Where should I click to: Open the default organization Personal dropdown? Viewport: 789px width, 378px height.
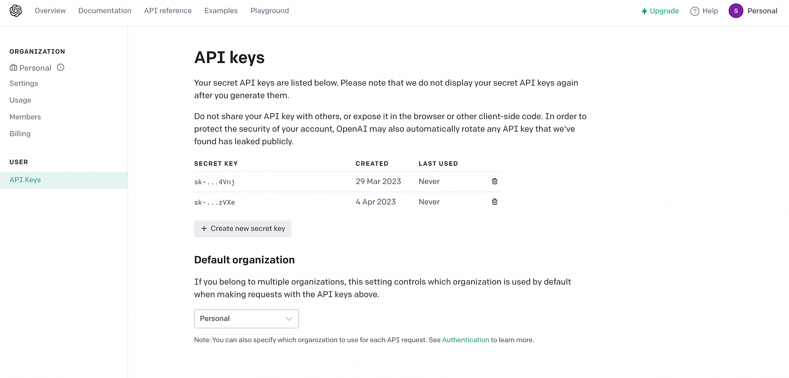tap(246, 319)
